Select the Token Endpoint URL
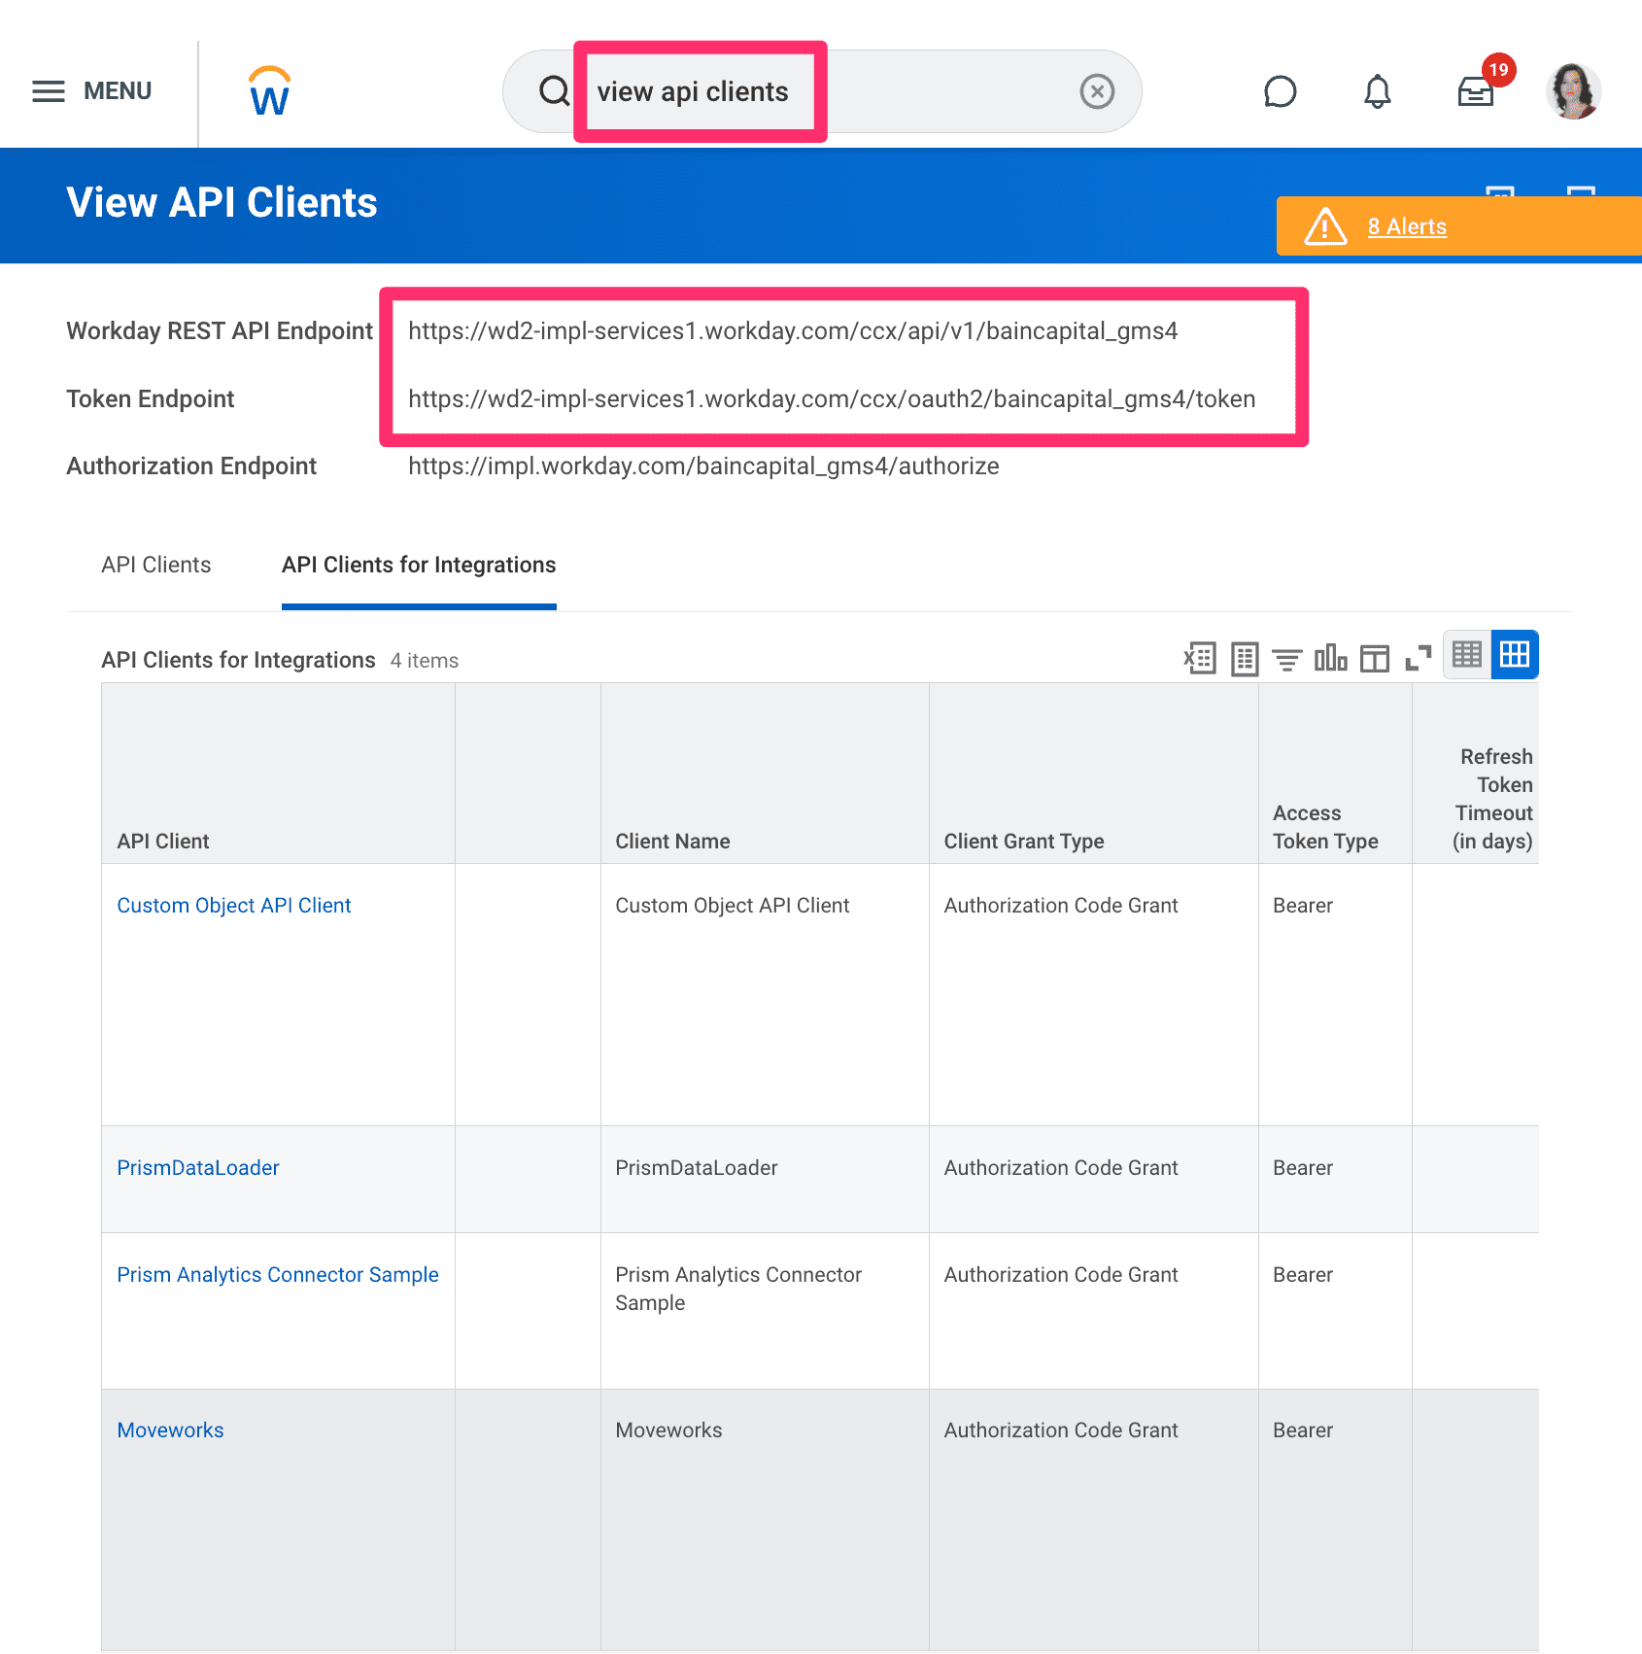 point(832,398)
